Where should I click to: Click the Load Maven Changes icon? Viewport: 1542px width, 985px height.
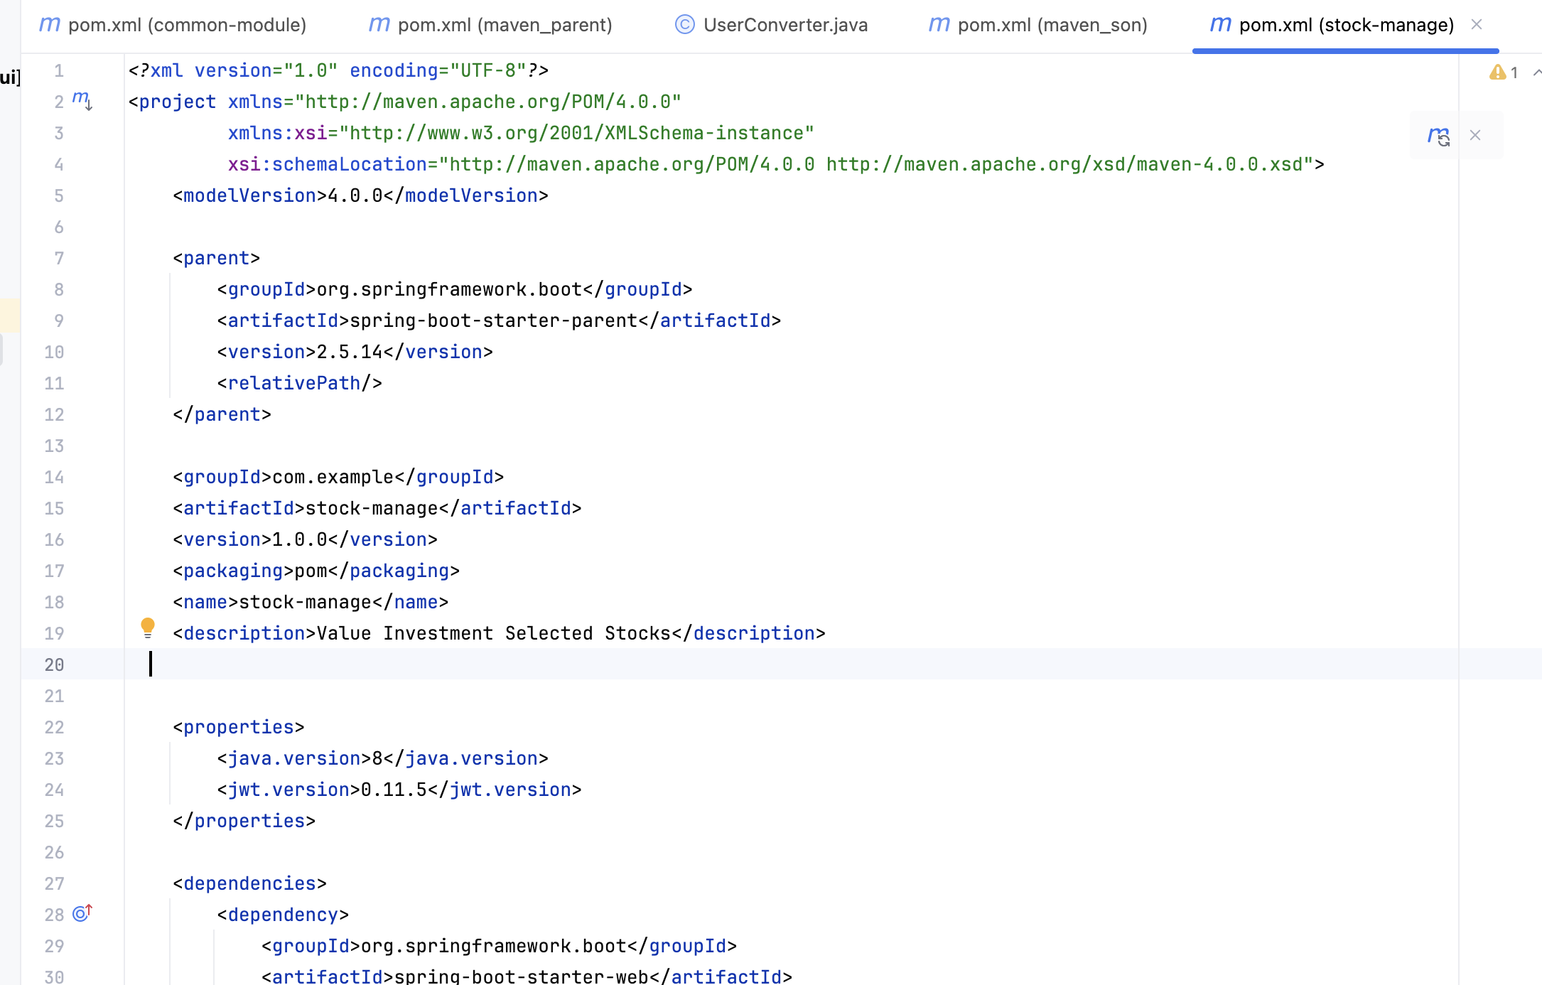[x=1438, y=135]
